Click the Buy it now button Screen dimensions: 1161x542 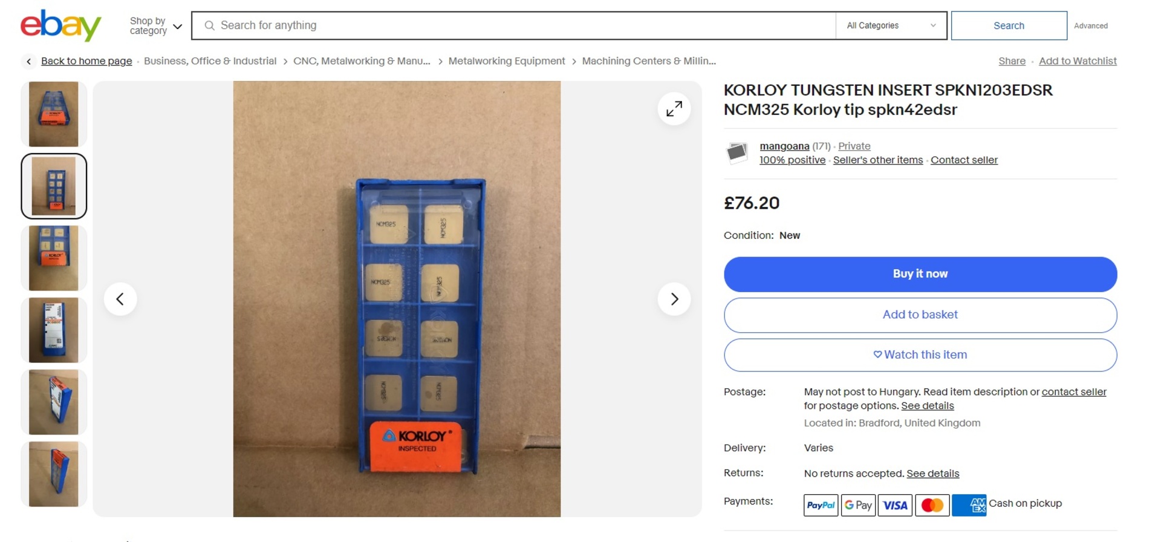pos(920,274)
